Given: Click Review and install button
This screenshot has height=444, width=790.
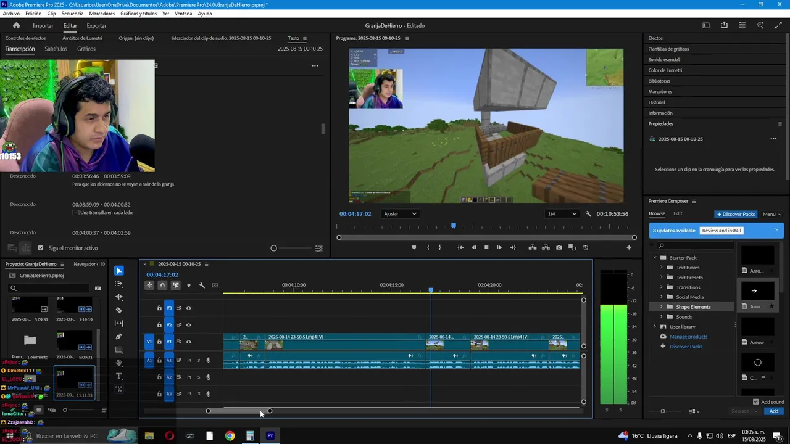Looking at the screenshot, I should (721, 231).
